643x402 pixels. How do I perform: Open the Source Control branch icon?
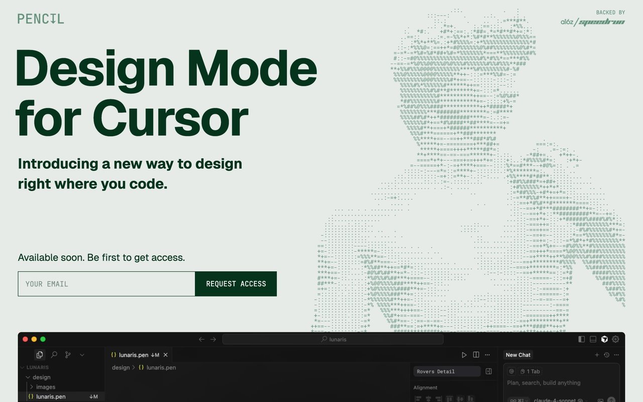pos(68,355)
